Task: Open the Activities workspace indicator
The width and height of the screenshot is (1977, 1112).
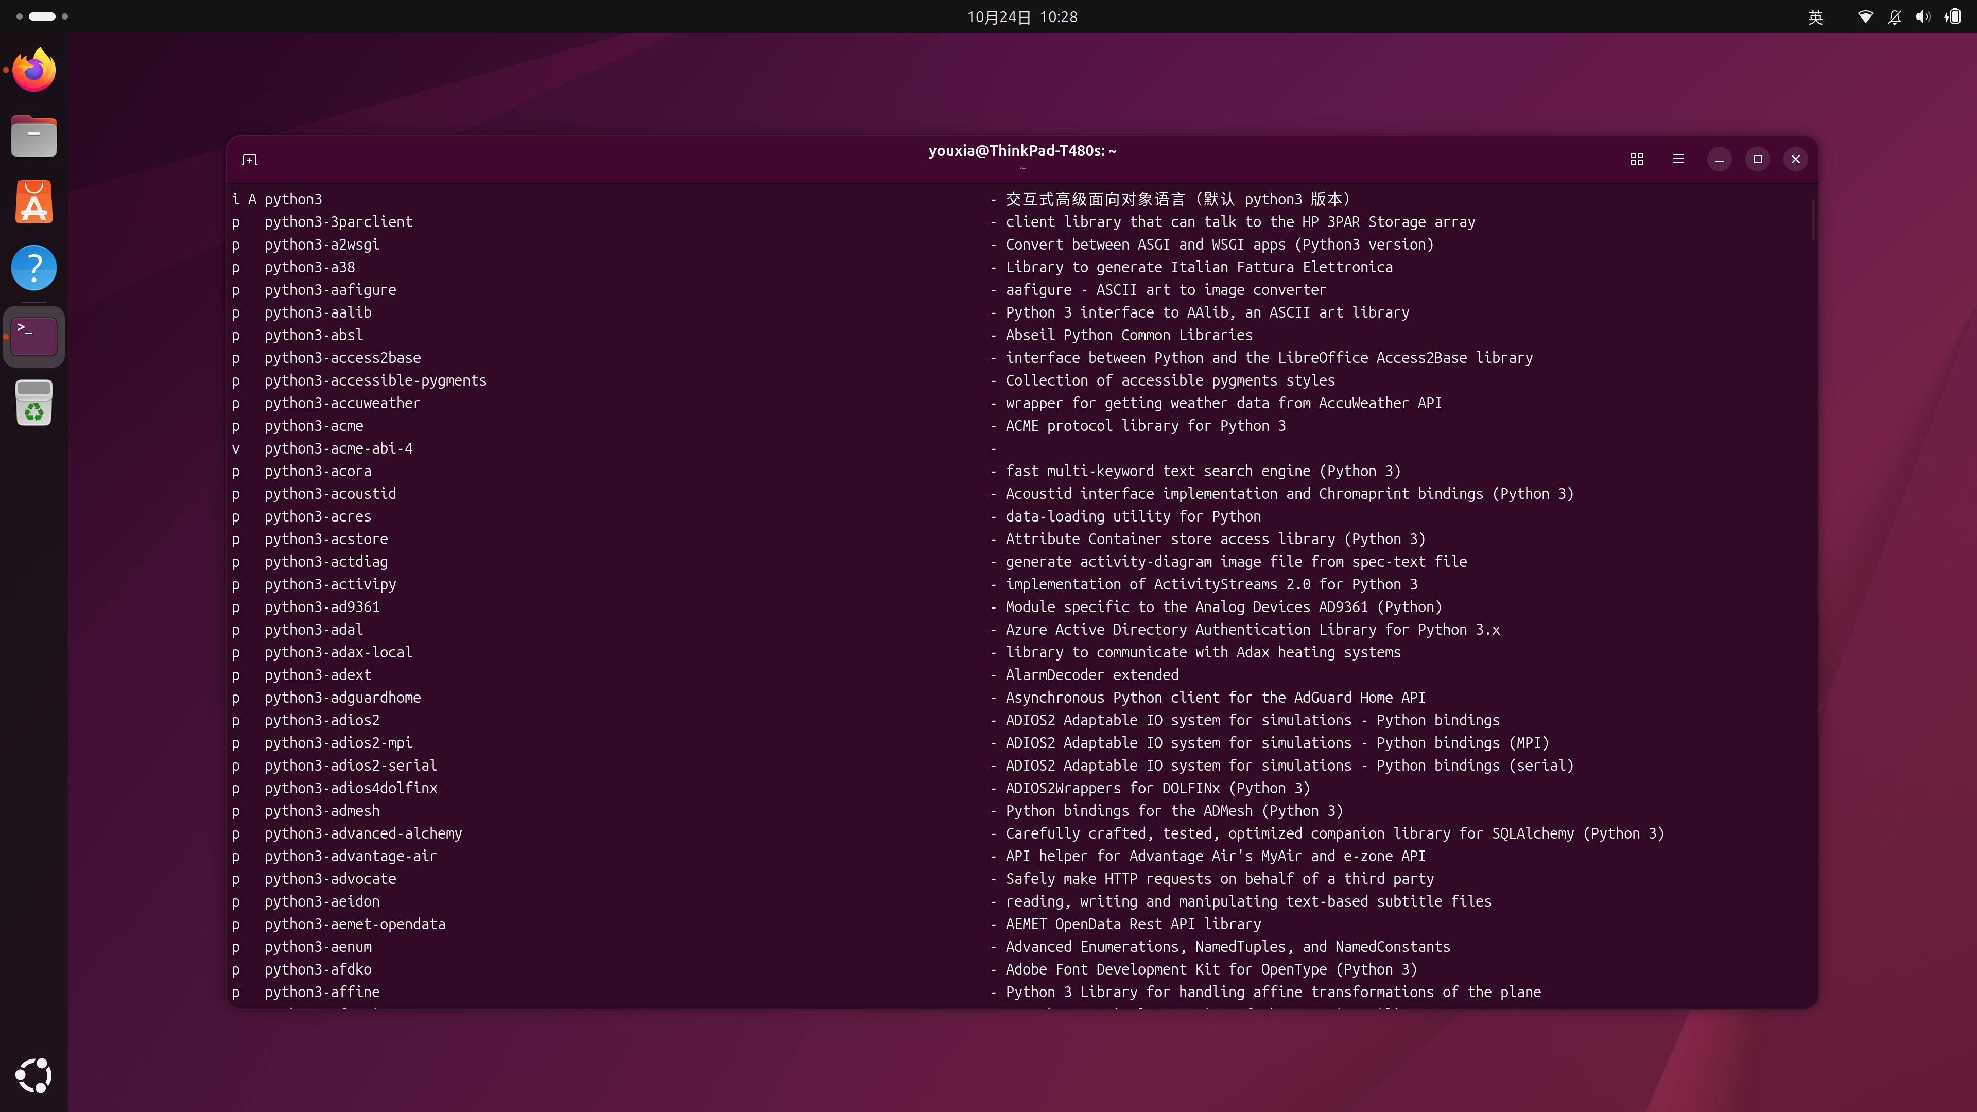Action: coord(42,16)
